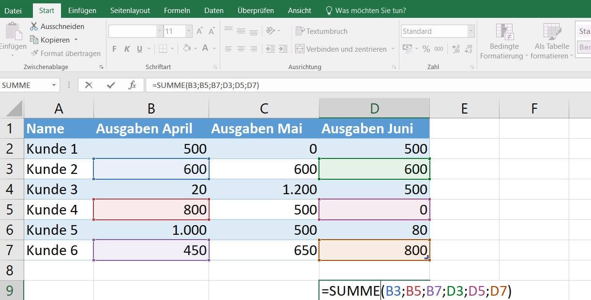Switch to the Daten tab
591x300 pixels.
coord(214,10)
